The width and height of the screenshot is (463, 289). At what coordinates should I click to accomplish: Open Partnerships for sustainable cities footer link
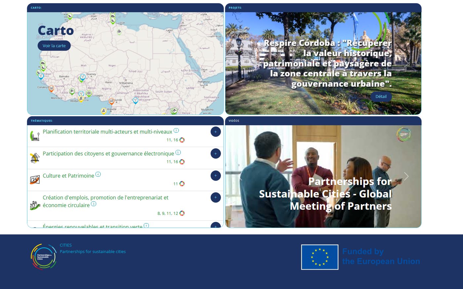[93, 252]
